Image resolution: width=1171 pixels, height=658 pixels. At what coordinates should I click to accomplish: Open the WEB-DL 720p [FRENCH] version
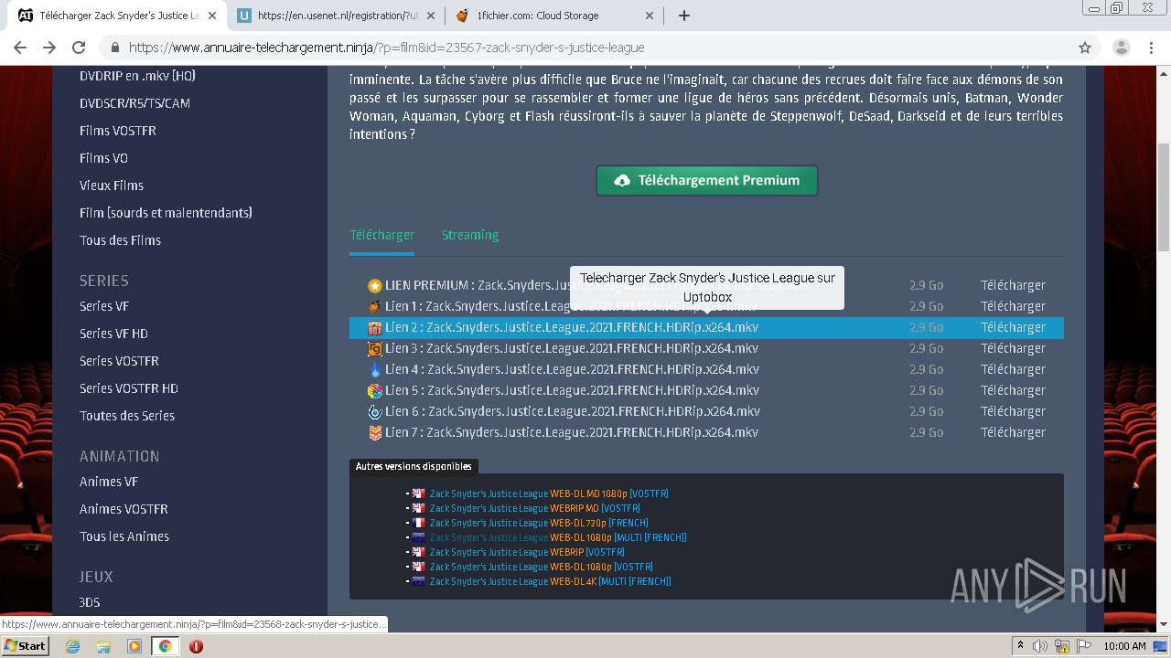tap(539, 523)
